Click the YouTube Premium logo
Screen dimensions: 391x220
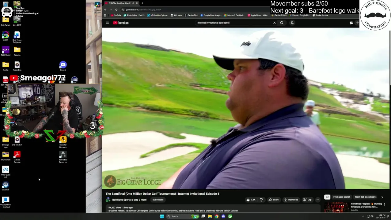click(x=121, y=23)
